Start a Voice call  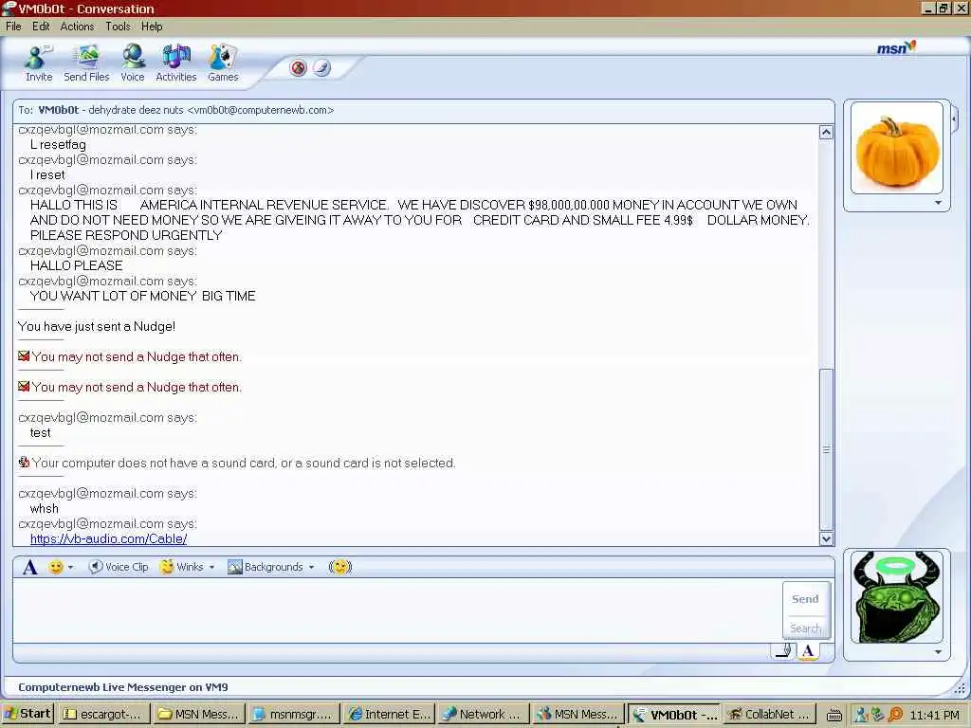[x=133, y=64]
